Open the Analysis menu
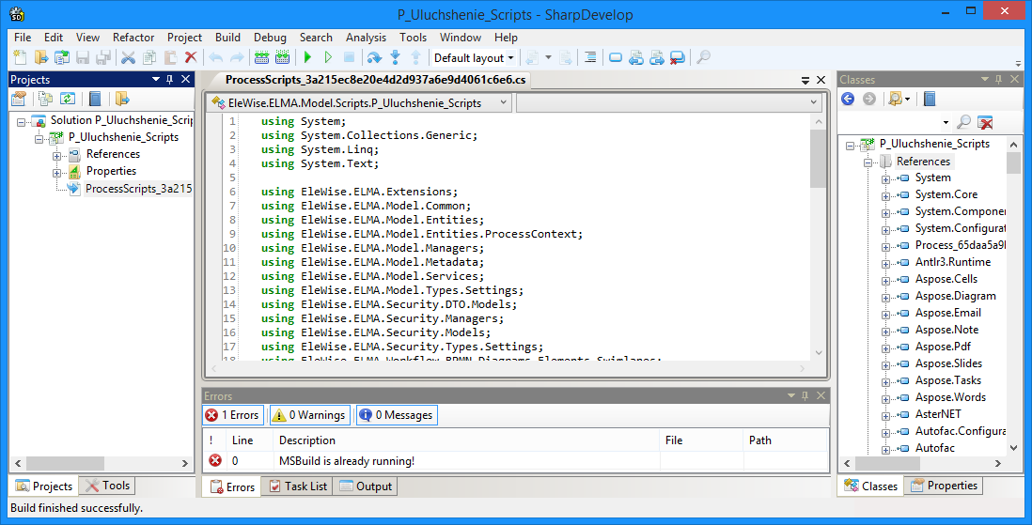Viewport: 1032px width, 525px height. point(366,38)
